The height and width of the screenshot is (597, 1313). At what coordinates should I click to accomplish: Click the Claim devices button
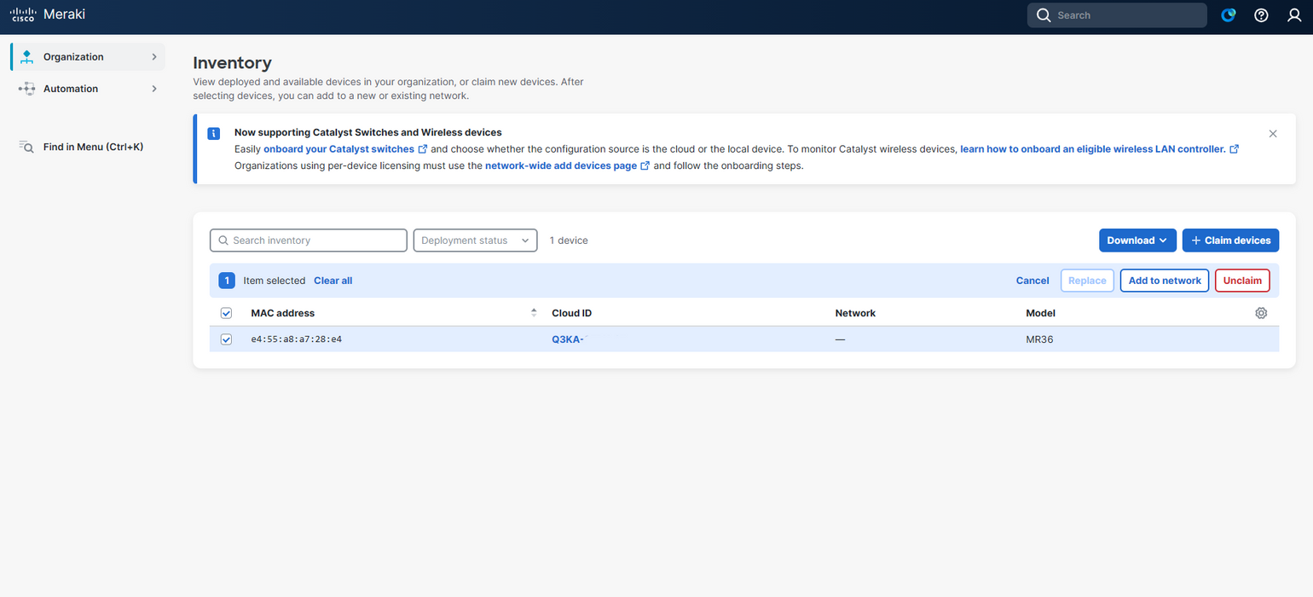click(x=1230, y=241)
